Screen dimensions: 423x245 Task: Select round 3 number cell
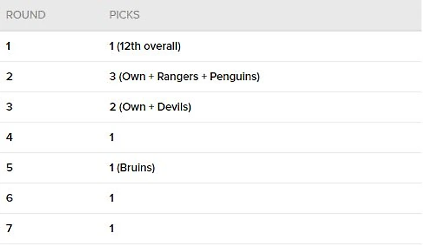(x=9, y=107)
